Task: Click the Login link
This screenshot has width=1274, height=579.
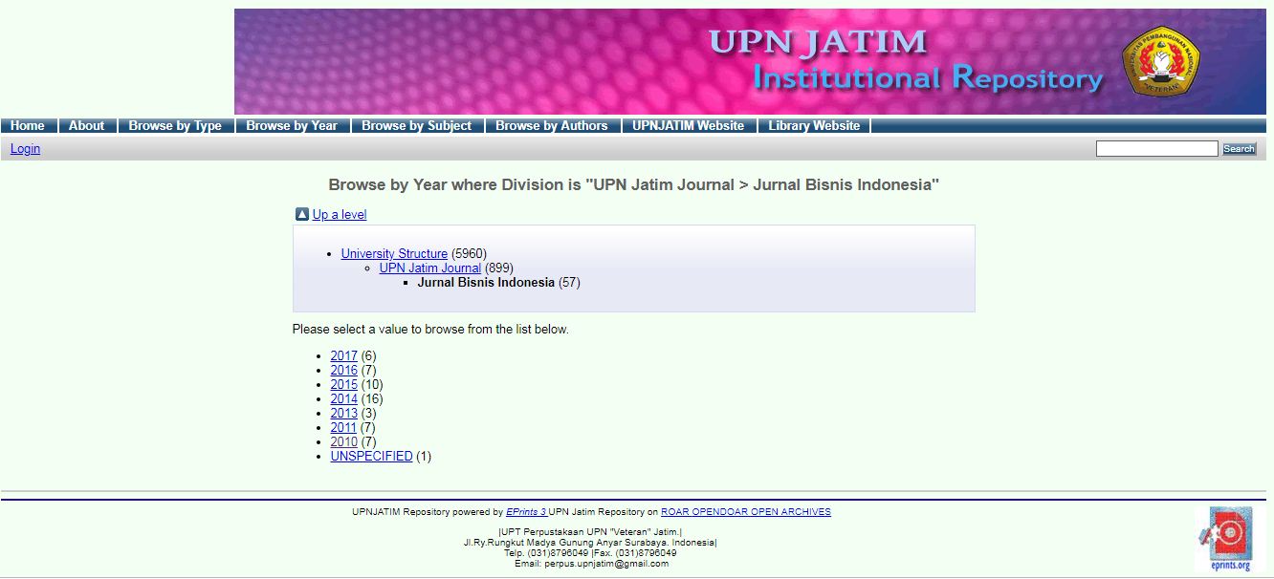Action: point(25,149)
